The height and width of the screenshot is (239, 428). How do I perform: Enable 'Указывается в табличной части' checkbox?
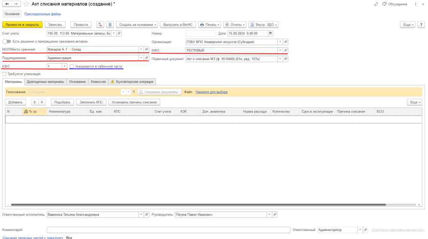(x=72, y=66)
